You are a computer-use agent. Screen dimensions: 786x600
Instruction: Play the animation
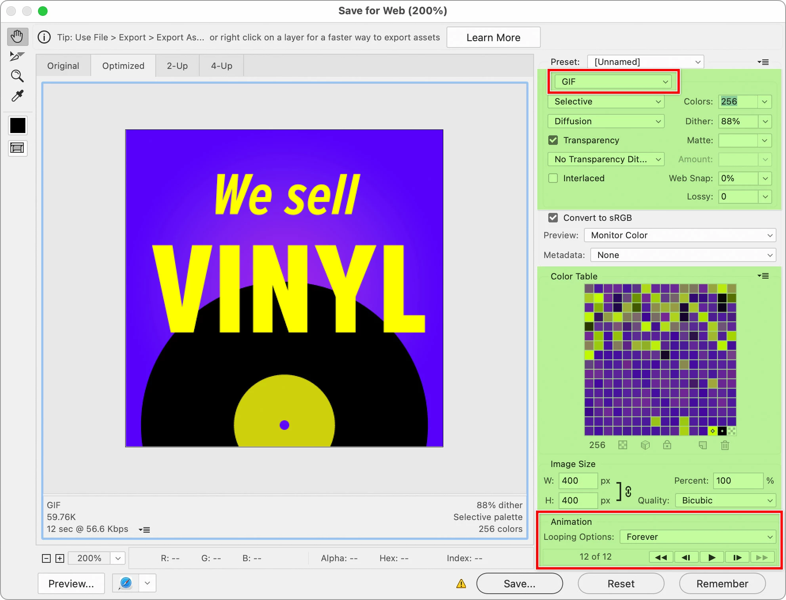pyautogui.click(x=712, y=557)
